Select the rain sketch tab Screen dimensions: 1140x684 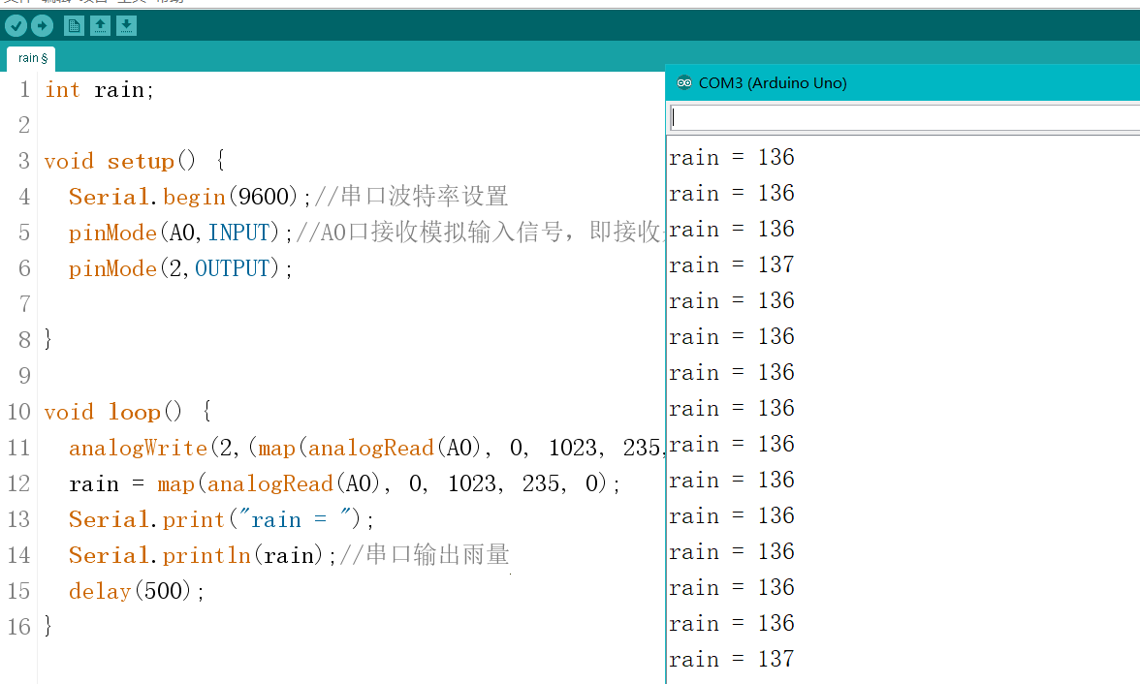point(30,58)
